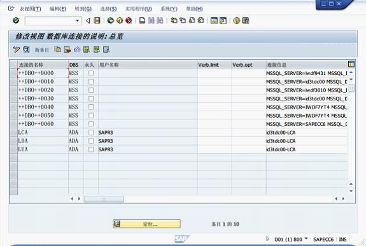Tick the 永久 checkbox for LCA row
366x246 pixels.
91,132
